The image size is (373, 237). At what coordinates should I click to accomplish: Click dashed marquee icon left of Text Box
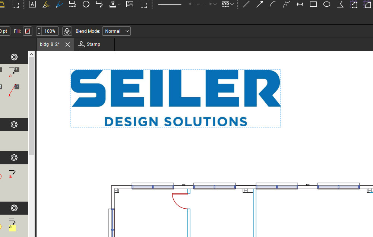[x=15, y=4]
